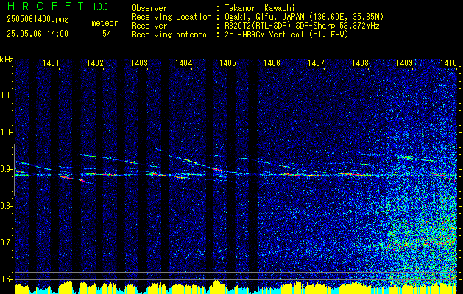Viewport: 463px width, 294px height.
Task: Click location Ogaki, Gifu, JAPAN text
Action: pos(305,17)
